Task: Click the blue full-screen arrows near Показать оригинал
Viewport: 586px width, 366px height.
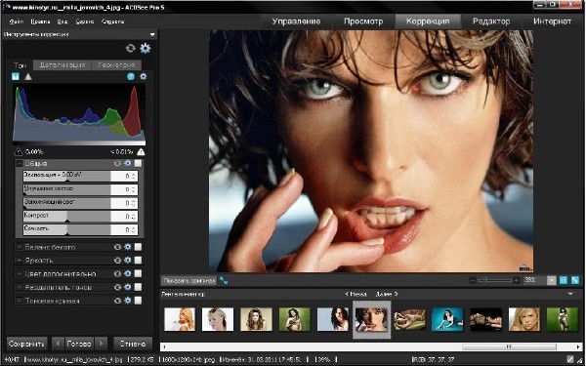Action: coord(224,280)
